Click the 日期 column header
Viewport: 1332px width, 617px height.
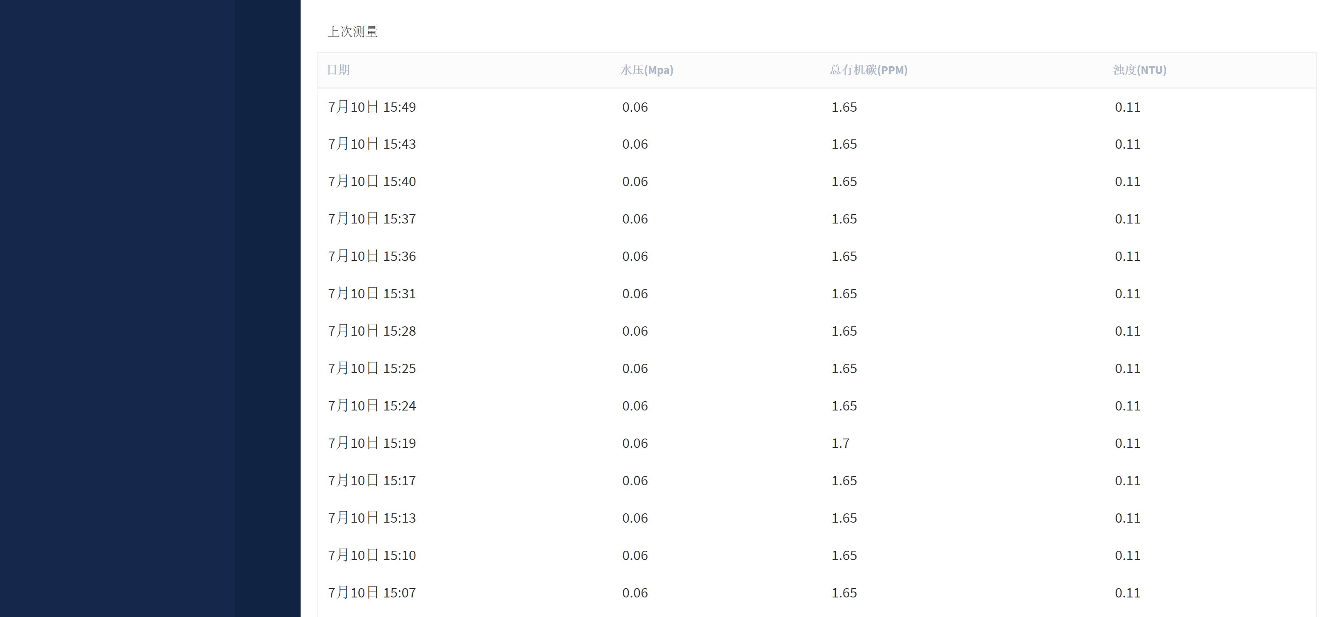click(x=338, y=70)
